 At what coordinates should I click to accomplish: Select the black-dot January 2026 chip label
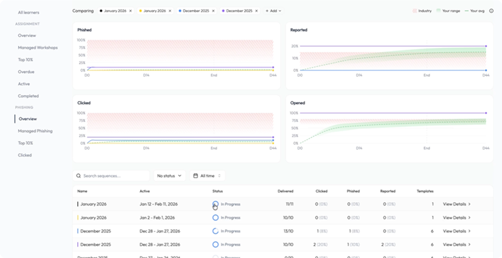[115, 11]
